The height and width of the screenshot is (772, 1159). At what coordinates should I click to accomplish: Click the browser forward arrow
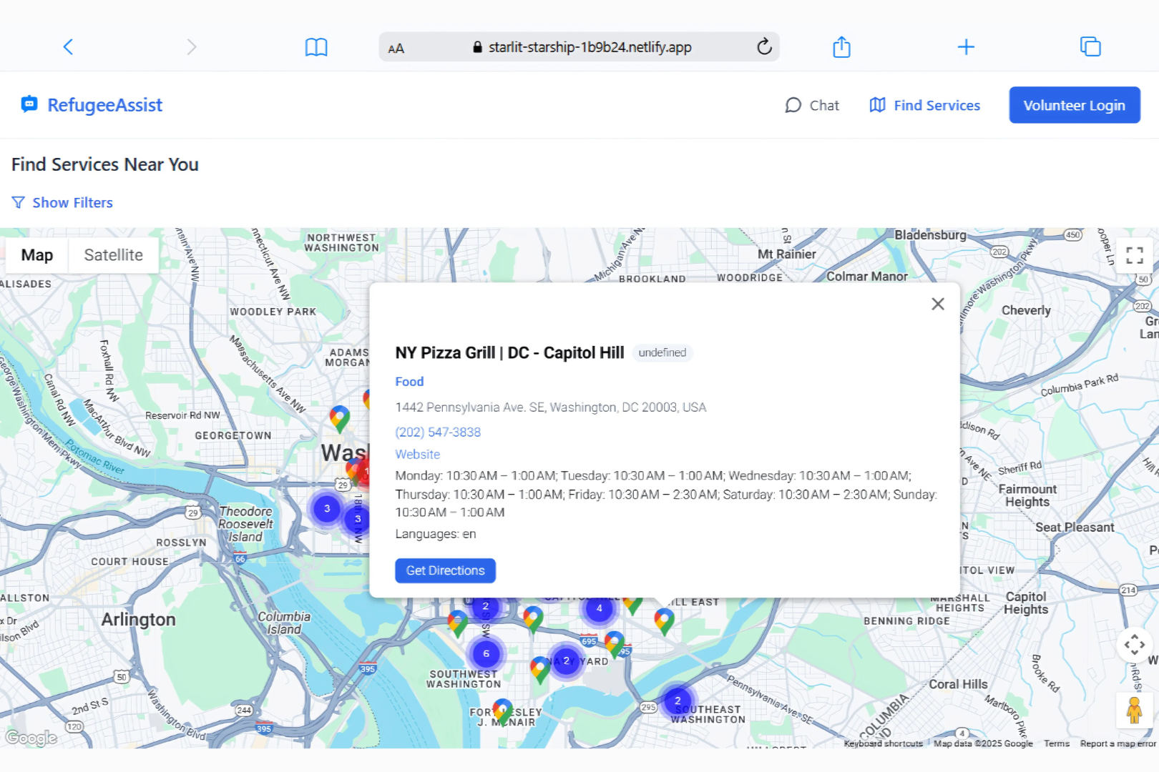coord(191,47)
